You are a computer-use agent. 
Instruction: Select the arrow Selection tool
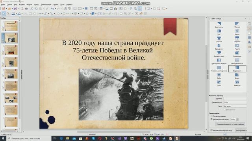tap(4, 14)
